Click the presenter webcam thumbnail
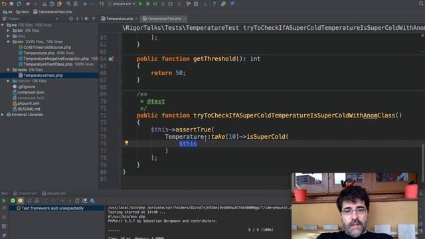The width and height of the screenshot is (425, 239). pos(355,206)
